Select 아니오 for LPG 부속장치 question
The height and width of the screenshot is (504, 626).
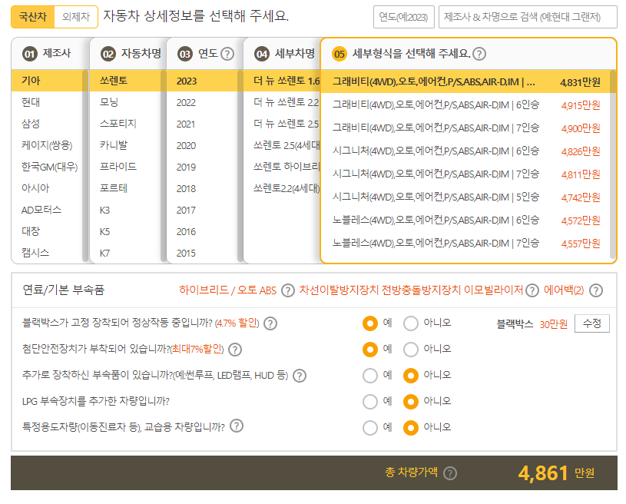pyautogui.click(x=411, y=402)
